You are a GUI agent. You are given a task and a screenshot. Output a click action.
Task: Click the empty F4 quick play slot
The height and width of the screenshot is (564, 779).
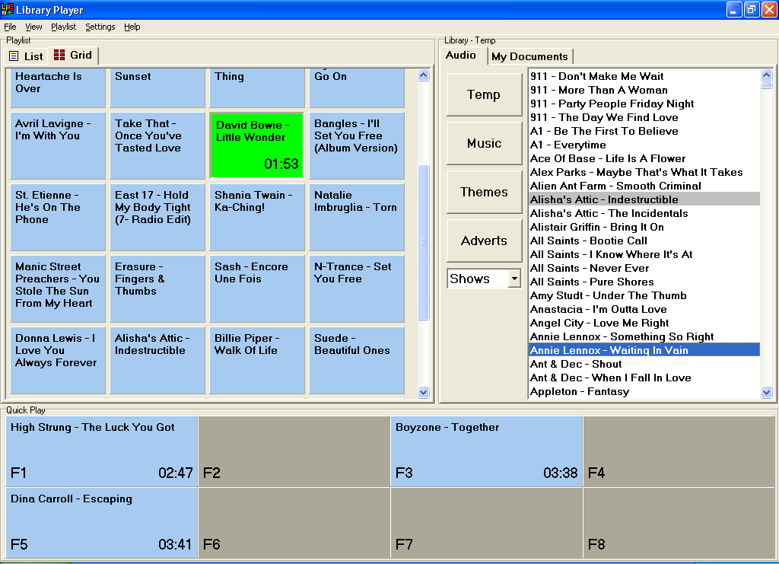click(679, 451)
